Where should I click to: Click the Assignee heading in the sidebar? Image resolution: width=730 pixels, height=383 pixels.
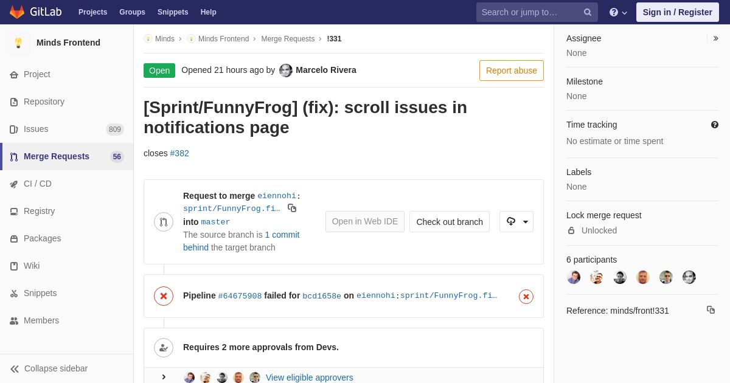[584, 38]
